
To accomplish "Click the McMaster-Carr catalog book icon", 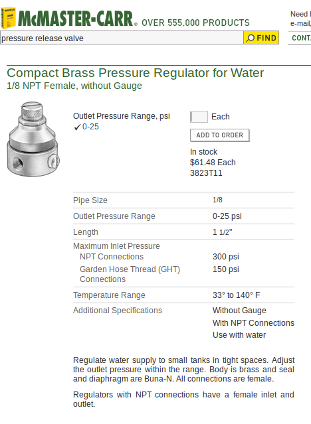I will point(9,18).
